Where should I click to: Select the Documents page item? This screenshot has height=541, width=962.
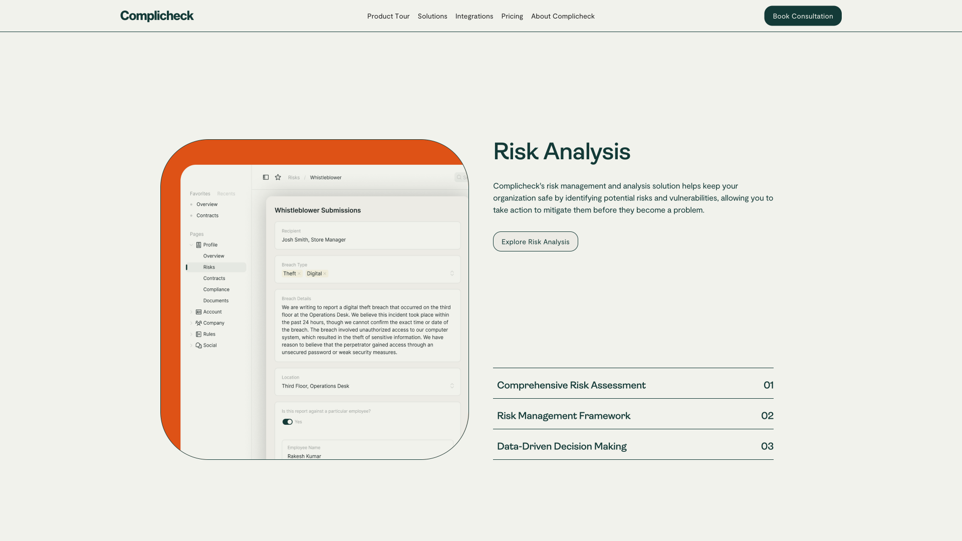click(216, 301)
